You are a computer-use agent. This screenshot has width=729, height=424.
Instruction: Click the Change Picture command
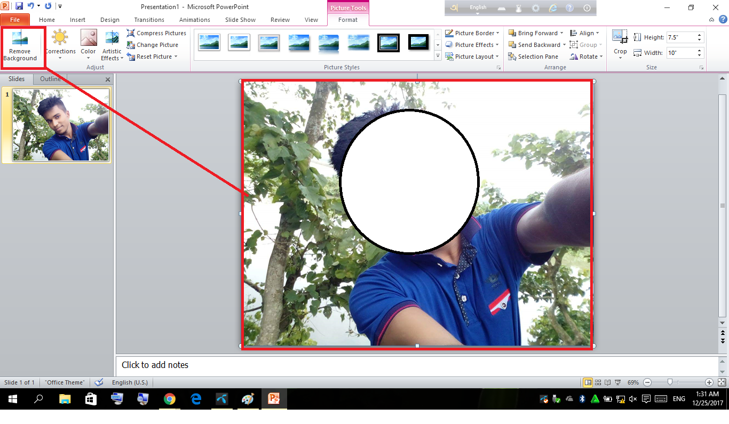(153, 45)
